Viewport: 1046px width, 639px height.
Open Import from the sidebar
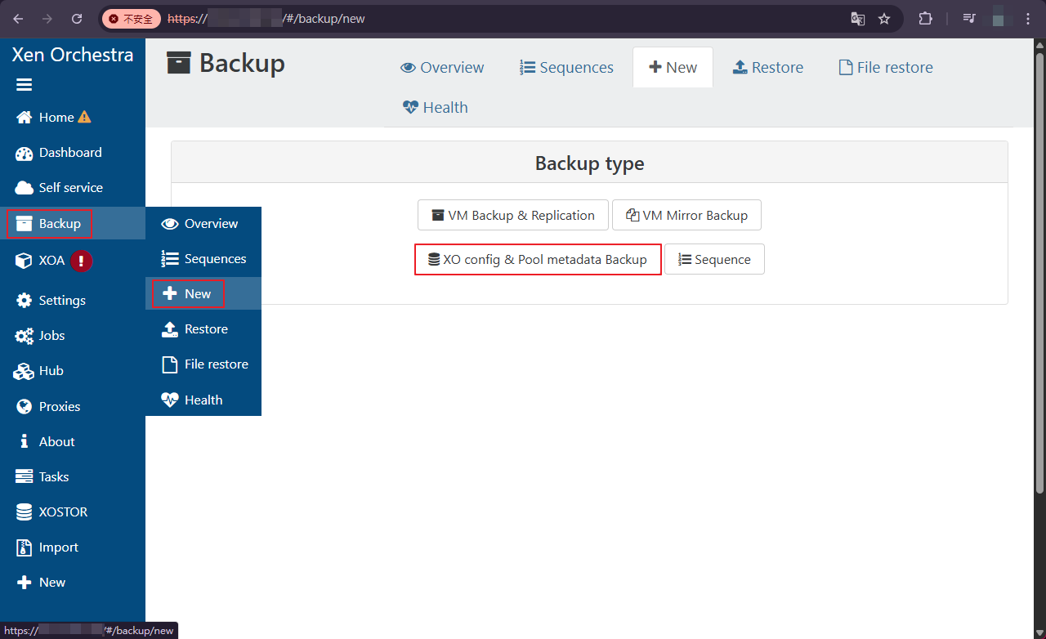(47, 547)
